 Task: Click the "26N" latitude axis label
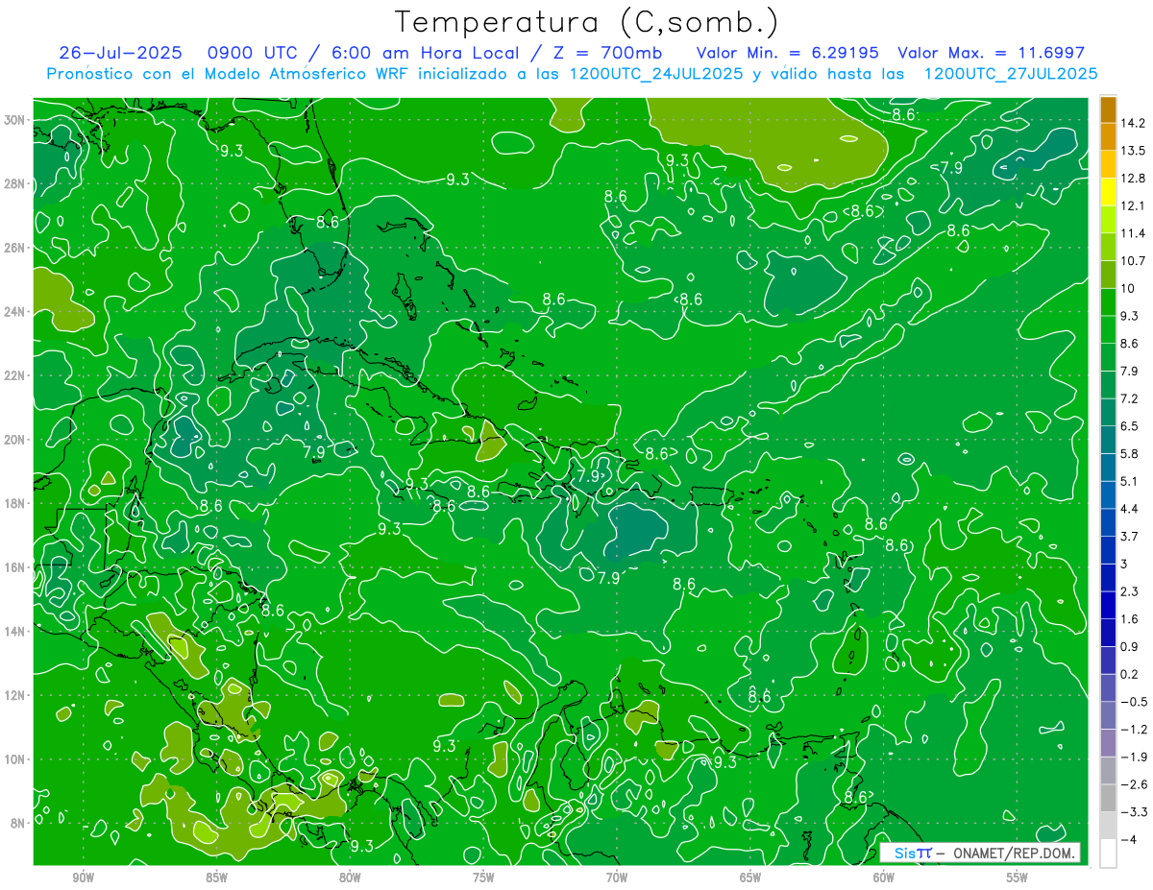click(15, 248)
